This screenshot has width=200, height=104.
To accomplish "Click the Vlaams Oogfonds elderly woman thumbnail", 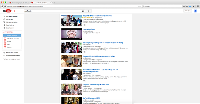I will point(71,34).
